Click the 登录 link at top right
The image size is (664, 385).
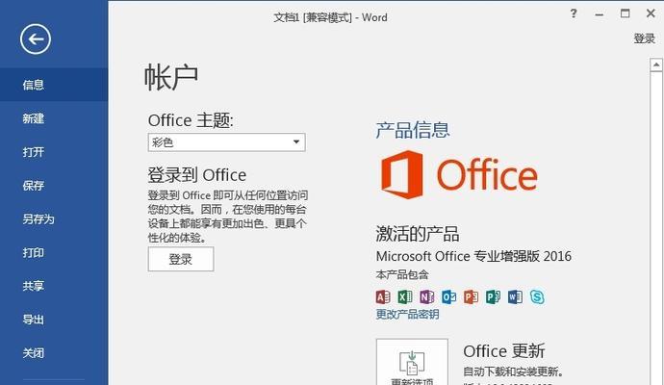coord(644,38)
